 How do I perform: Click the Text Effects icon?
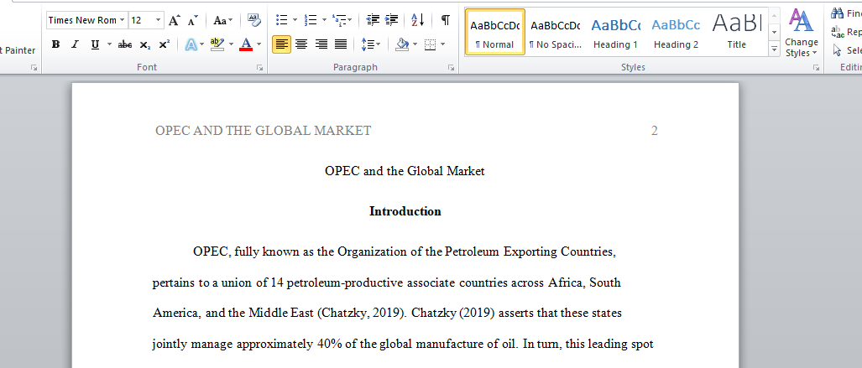[191, 44]
